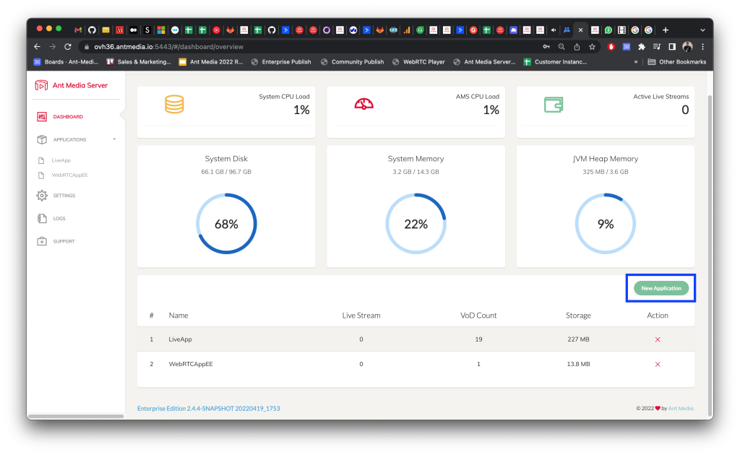
Task: Click the System Disk 68% progress ring
Action: point(226,223)
